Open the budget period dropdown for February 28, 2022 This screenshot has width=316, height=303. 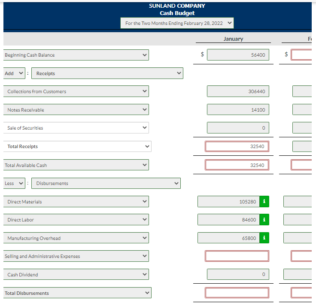tap(177, 23)
